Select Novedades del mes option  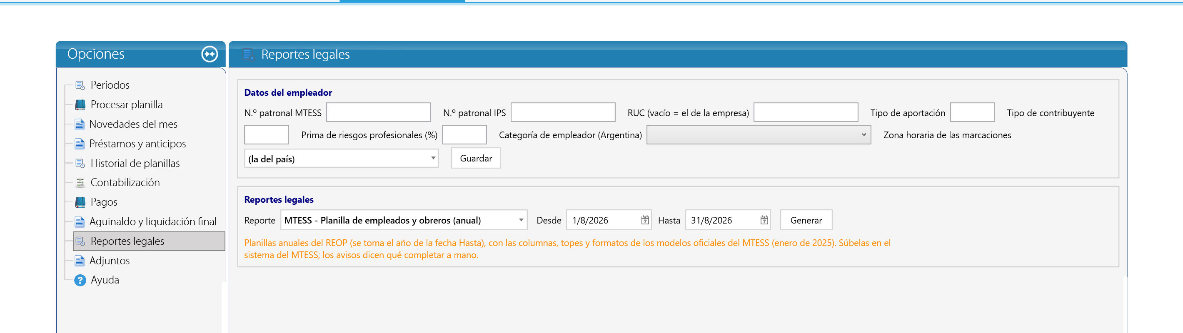coord(133,124)
